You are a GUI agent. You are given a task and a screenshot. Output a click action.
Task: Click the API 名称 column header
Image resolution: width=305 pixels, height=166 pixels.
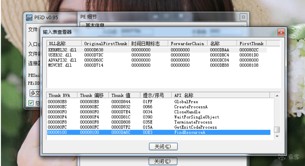point(221,95)
